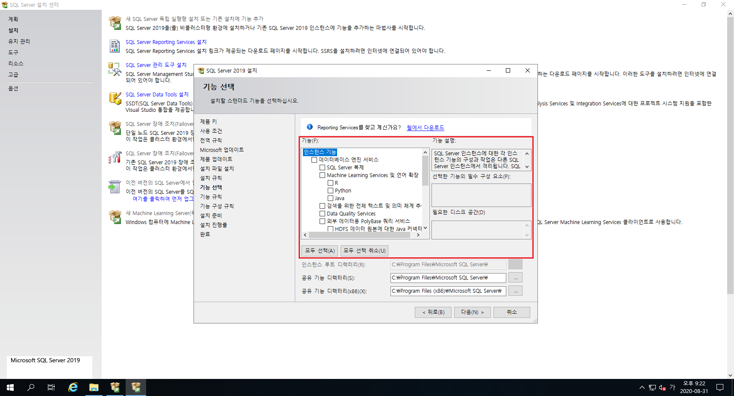Viewport: 734px width, 396px height.
Task: Enable Machine Learning Services 및 언어 확장 checkbox
Action: pos(323,175)
